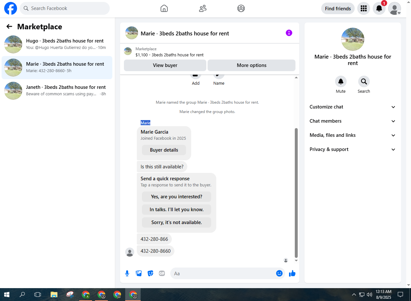The image size is (411, 301).
Task: Click the '432-280-8660' message bubble
Action: 155,251
